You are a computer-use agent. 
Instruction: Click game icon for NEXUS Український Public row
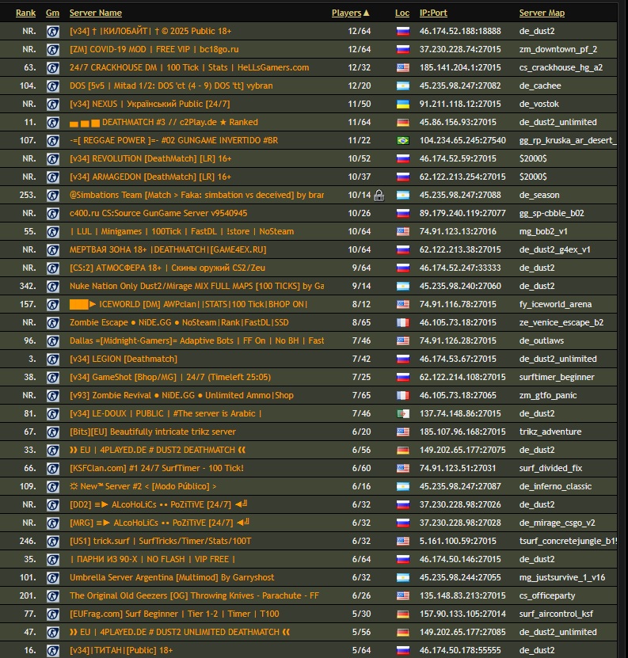point(53,104)
